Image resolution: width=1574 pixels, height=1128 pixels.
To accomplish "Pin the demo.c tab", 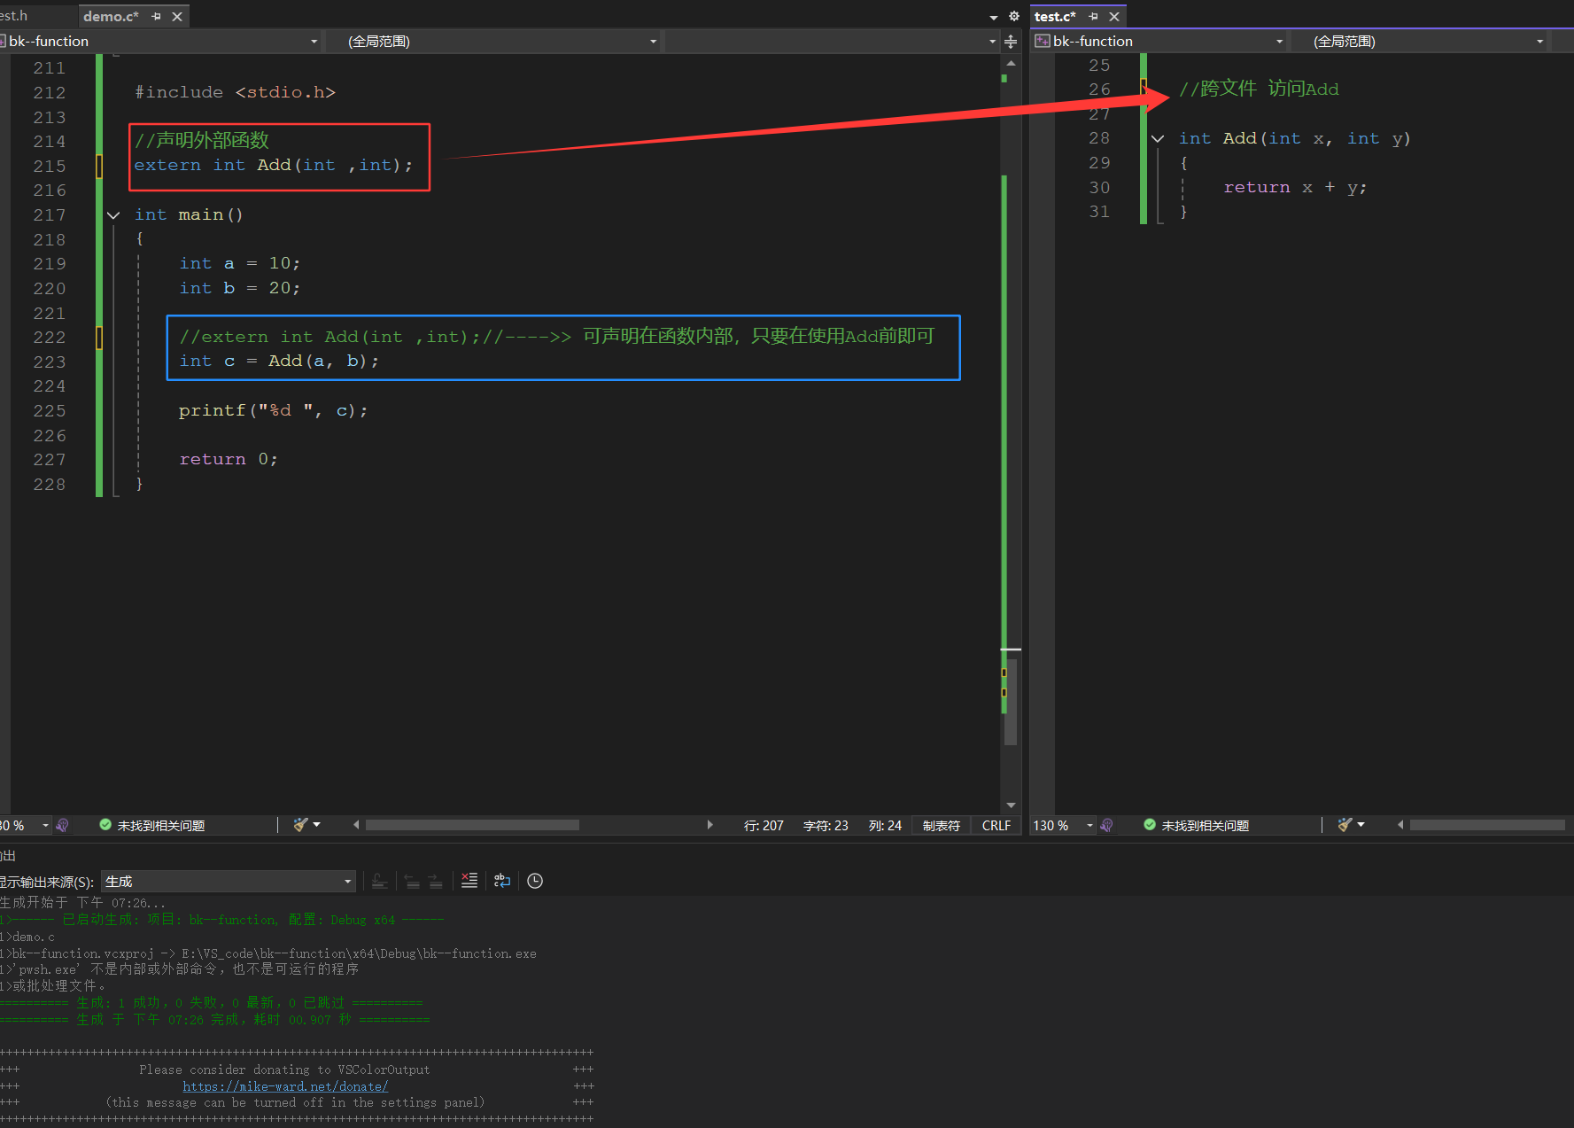I will [157, 17].
